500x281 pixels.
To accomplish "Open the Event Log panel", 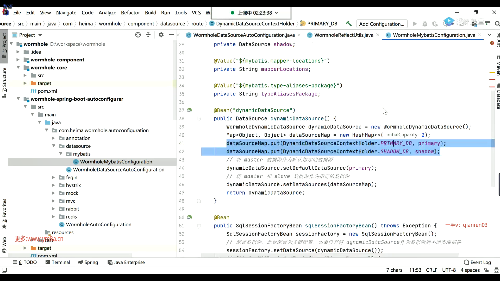I will (477, 262).
